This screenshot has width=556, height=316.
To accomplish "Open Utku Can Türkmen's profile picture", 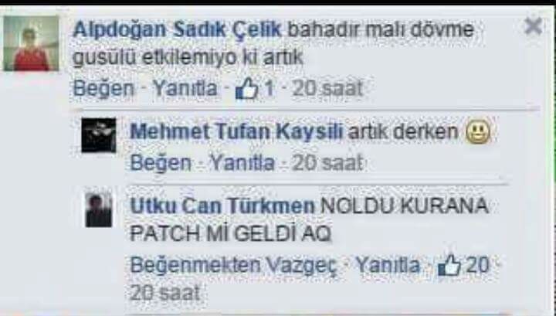I will tap(99, 210).
